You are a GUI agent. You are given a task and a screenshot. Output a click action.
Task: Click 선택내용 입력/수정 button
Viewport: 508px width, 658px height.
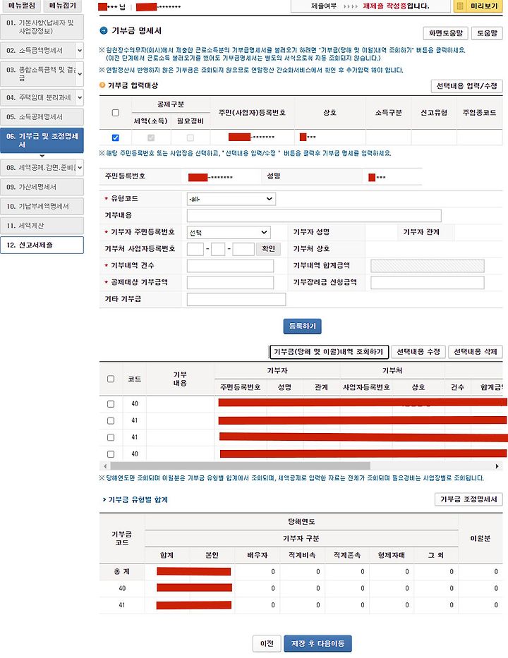click(466, 86)
